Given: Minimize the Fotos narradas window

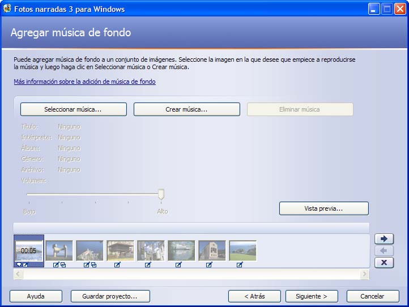Looking at the screenshot, I should (373, 9).
